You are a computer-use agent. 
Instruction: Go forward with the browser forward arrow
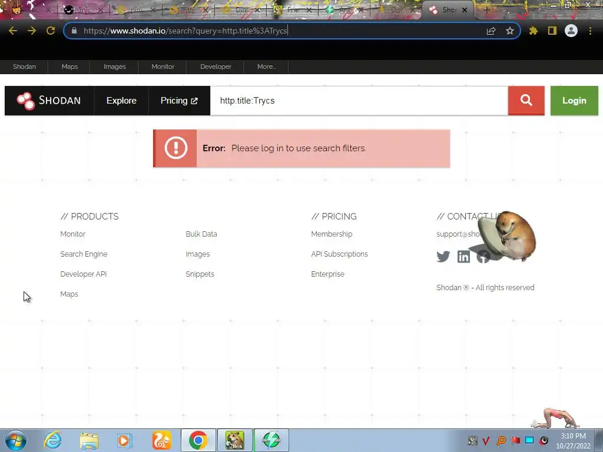(x=32, y=31)
